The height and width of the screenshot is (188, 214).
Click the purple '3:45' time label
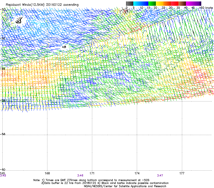click(3, 176)
